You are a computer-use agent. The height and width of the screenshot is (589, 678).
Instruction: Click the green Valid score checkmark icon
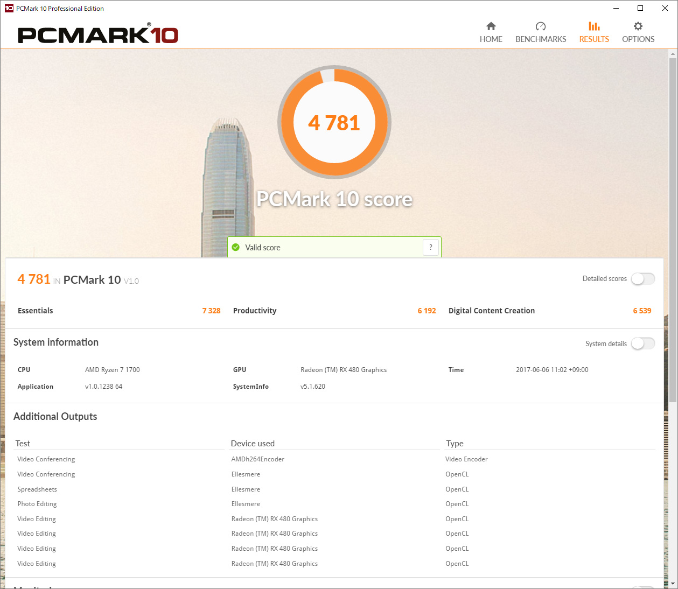pos(236,248)
